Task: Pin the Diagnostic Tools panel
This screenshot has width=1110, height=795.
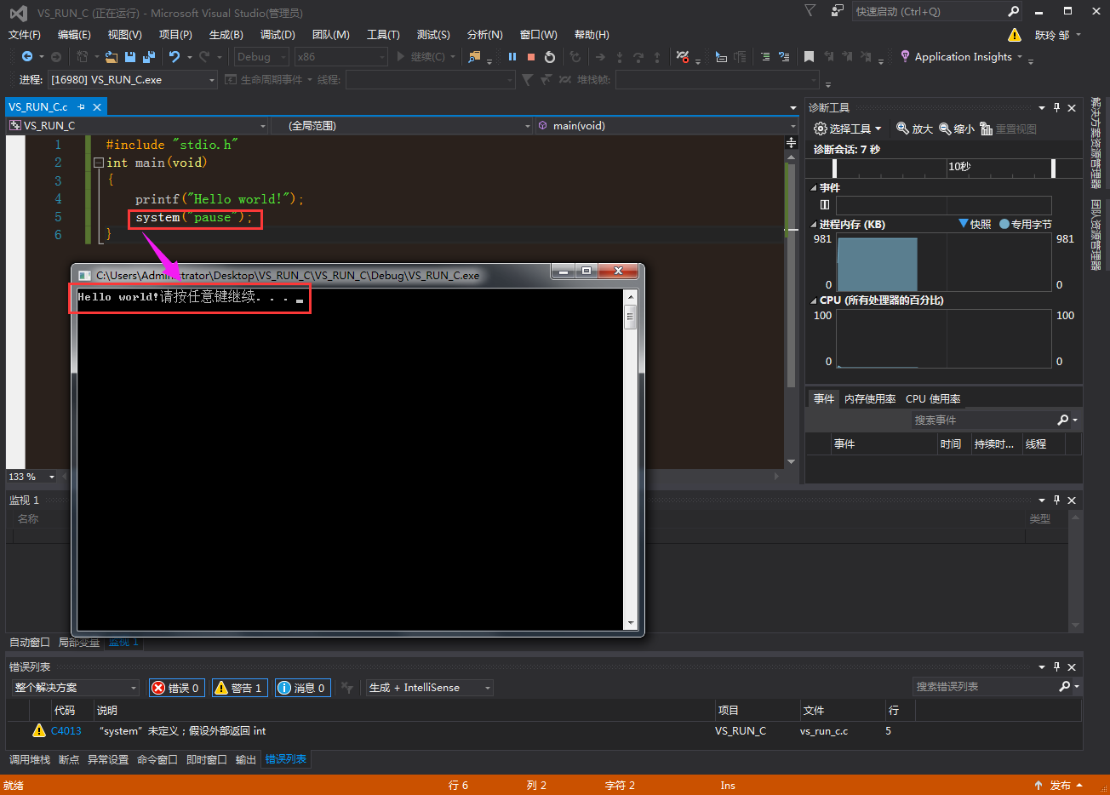Action: [x=1056, y=108]
